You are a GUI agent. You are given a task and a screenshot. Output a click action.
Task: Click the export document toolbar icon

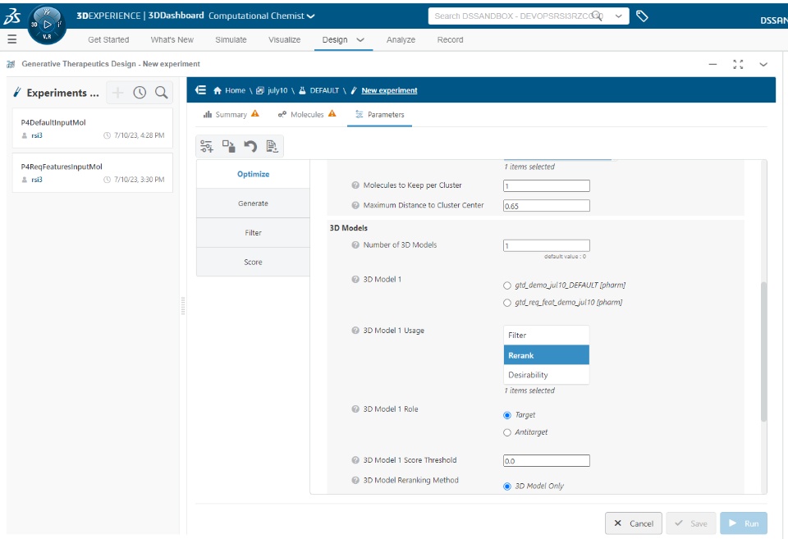272,146
